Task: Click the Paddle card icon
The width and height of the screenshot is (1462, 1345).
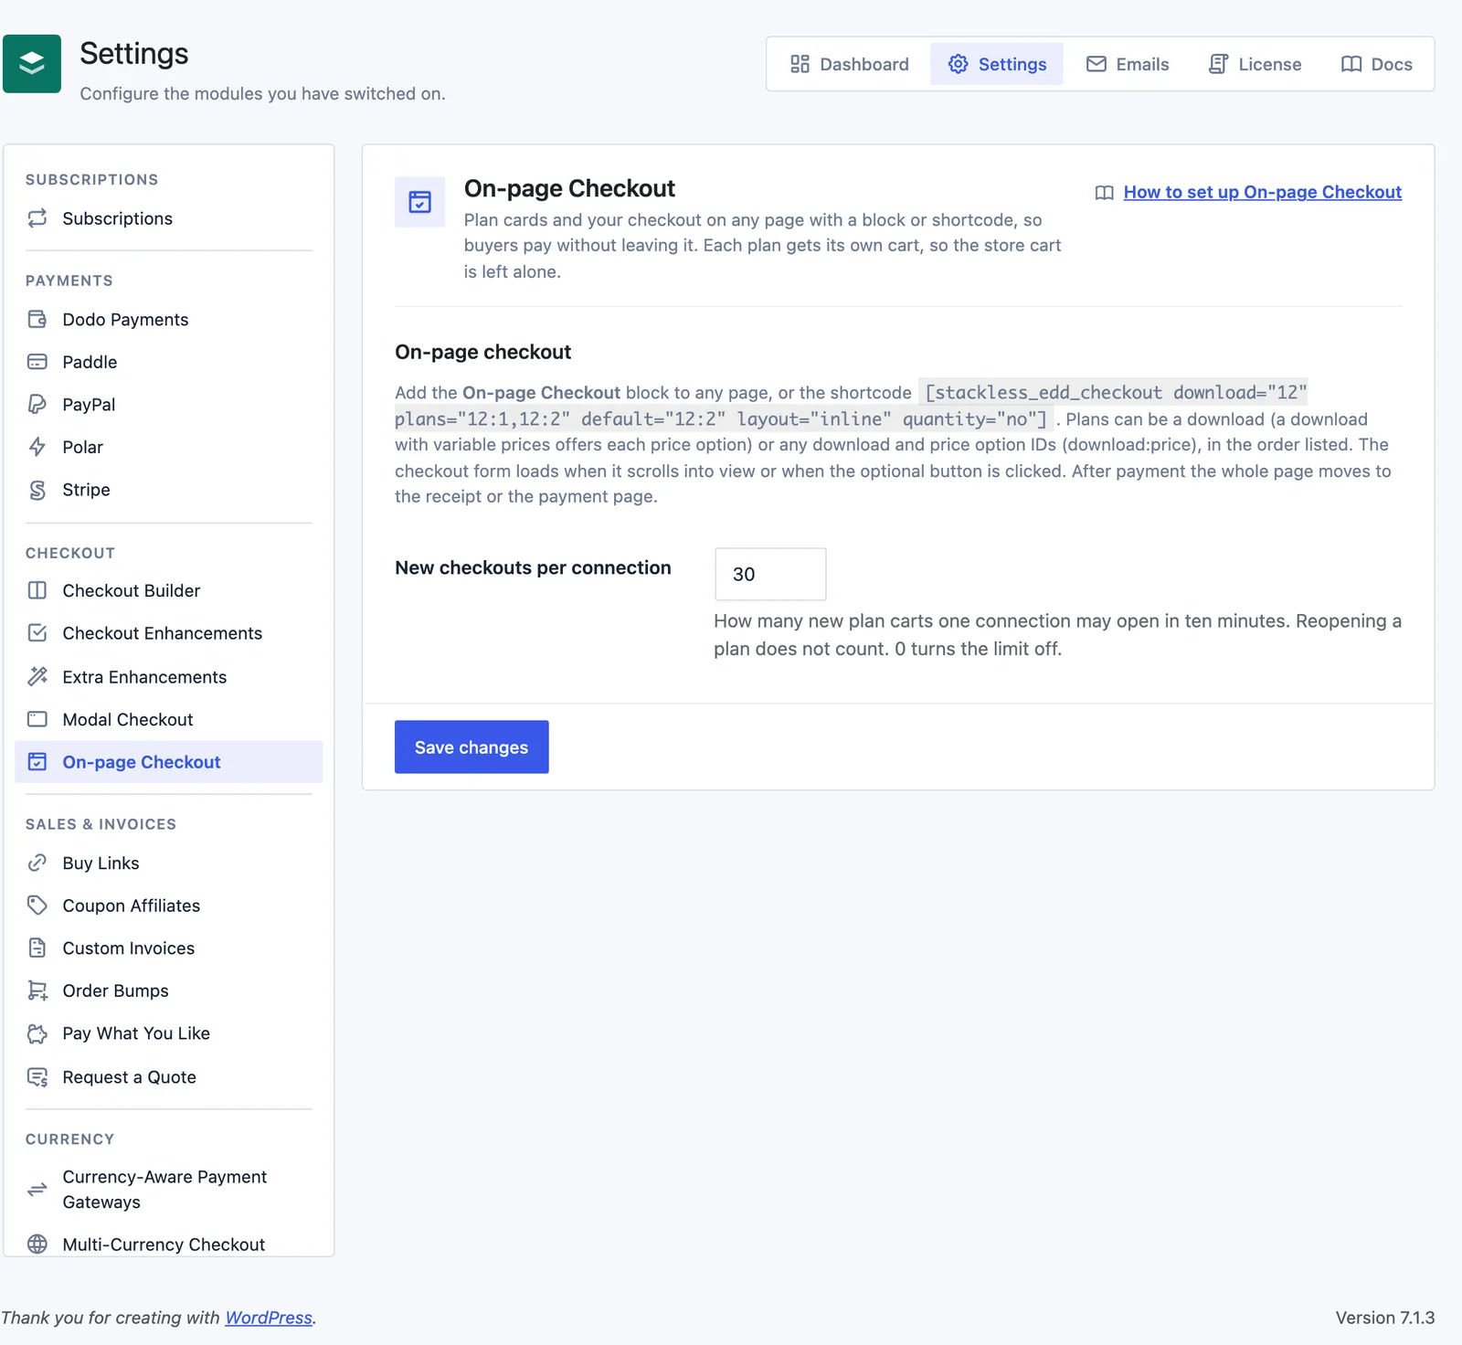Action: 37,362
